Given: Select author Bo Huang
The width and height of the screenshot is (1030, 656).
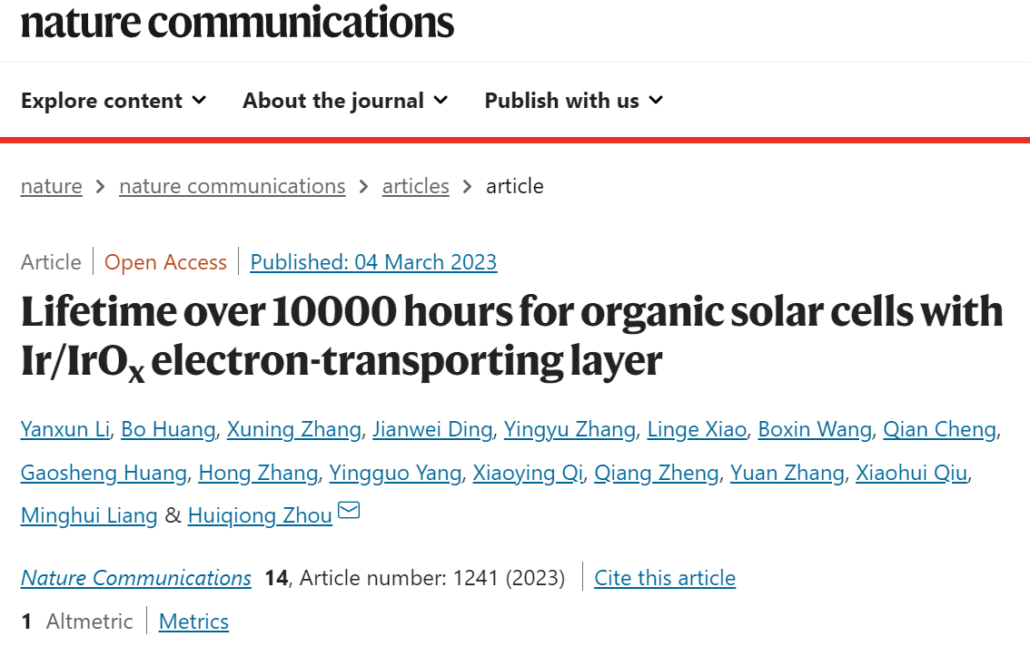Looking at the screenshot, I should point(168,429).
